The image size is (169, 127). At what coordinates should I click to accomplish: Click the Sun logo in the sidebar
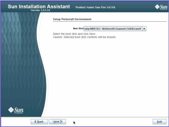click(x=16, y=110)
